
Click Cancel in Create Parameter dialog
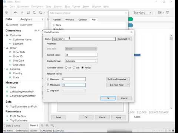[124, 98]
